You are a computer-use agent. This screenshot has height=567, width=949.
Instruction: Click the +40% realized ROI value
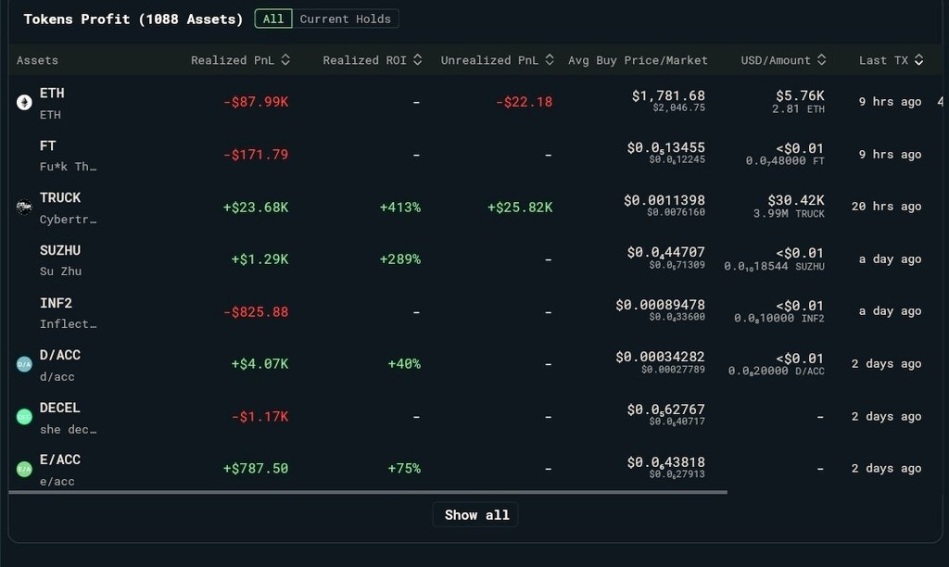(404, 364)
